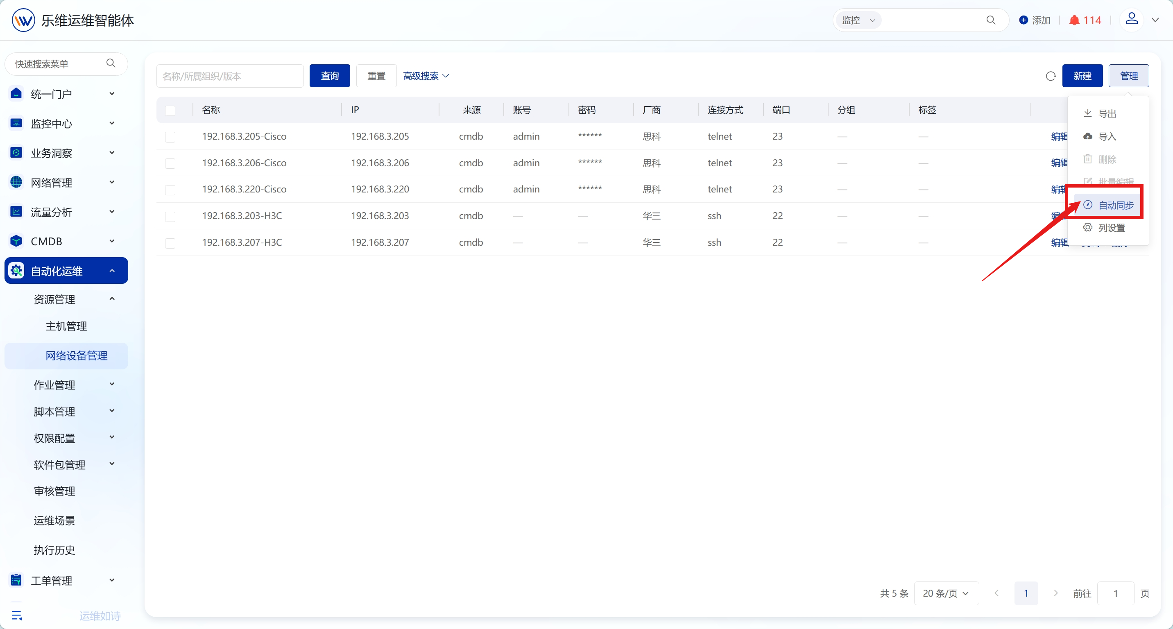Click the CMDB cube icon
The image size is (1173, 629).
point(16,241)
